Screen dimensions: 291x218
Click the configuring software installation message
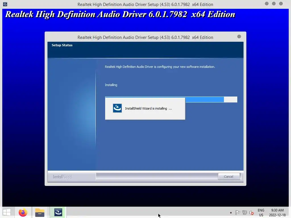[x=160, y=67]
